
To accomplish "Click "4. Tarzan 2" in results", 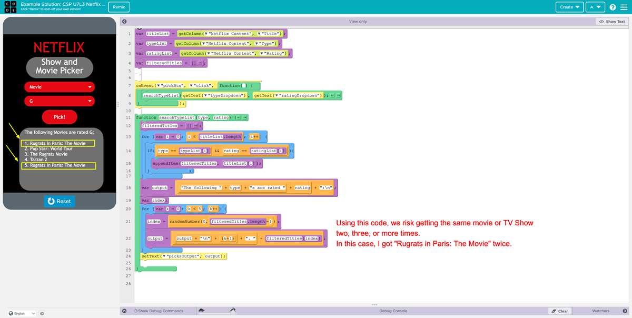I will point(36,160).
